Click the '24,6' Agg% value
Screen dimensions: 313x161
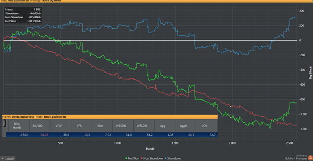[x=191, y=135]
